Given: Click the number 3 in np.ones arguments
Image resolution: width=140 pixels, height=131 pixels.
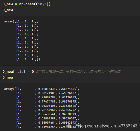Looking at the screenshot, I should click(x=45, y=4).
